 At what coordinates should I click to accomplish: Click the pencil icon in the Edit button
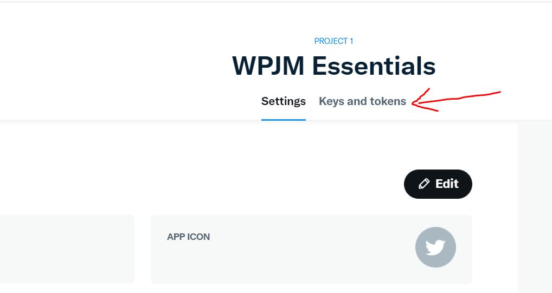pyautogui.click(x=424, y=184)
